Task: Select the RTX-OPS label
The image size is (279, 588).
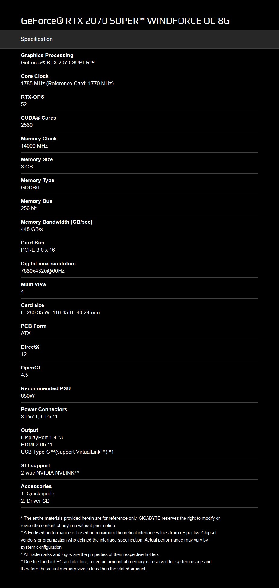Action: (32, 97)
